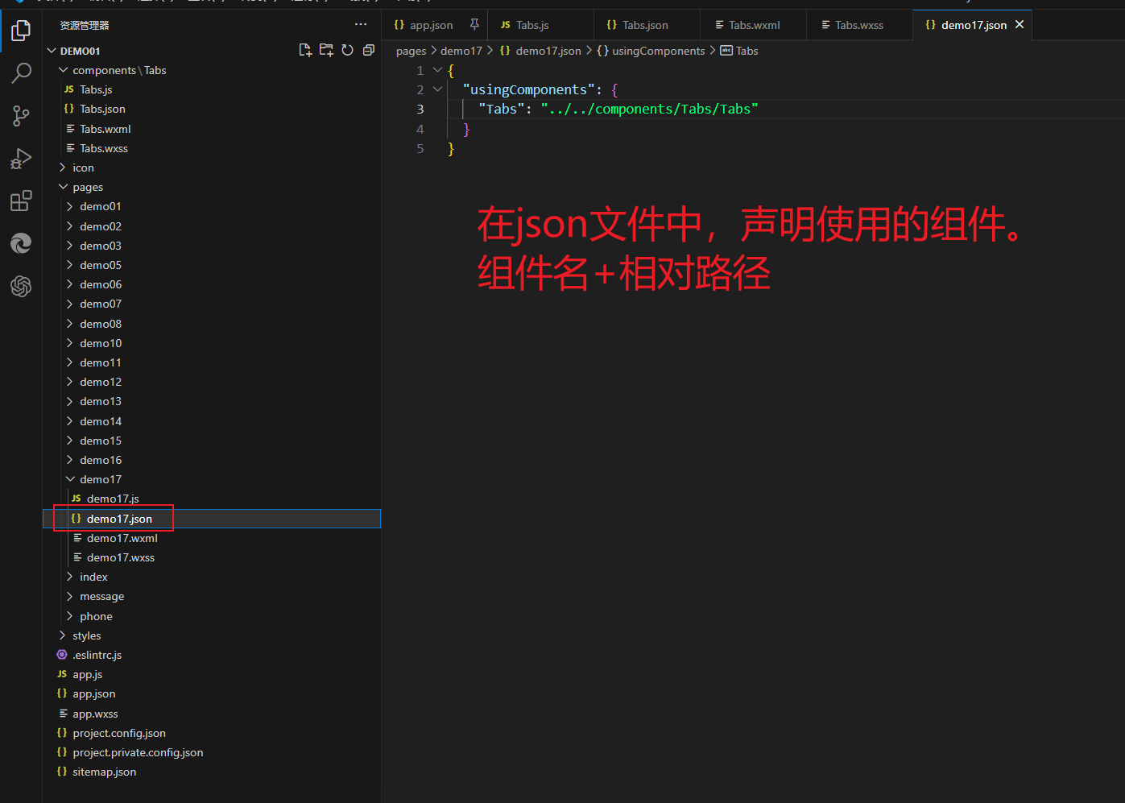Click the demo17 breadcrumb segment
Viewport: 1125px width, 803px height.
[461, 51]
